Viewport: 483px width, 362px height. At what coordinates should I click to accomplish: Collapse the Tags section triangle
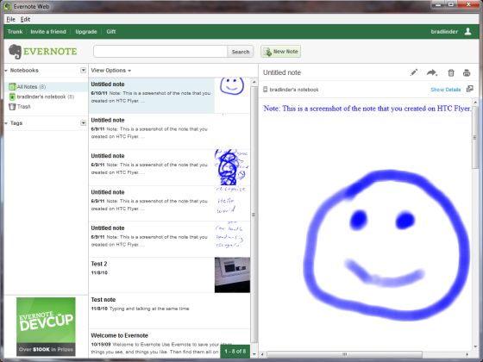[6, 123]
